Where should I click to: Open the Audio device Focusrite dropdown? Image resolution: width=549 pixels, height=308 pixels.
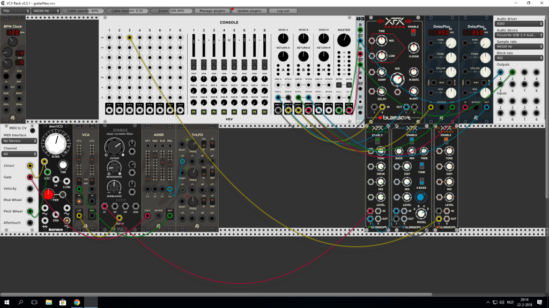pyautogui.click(x=519, y=35)
